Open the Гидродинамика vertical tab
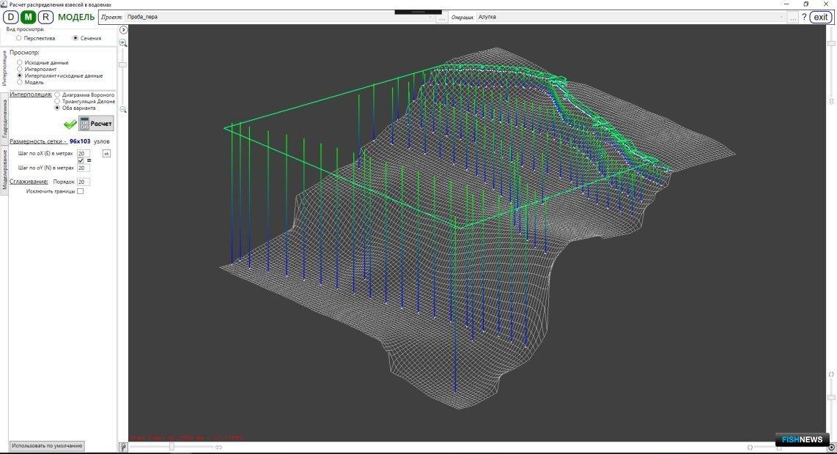 click(4, 119)
